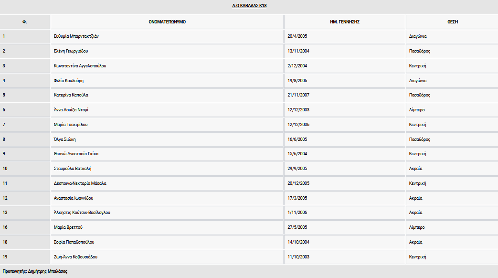Image resolution: width=498 pixels, height=278 pixels.
Task: Click the ΗΜ. ΓΕΝΝΗΣΗΣ column header
Action: (344, 22)
